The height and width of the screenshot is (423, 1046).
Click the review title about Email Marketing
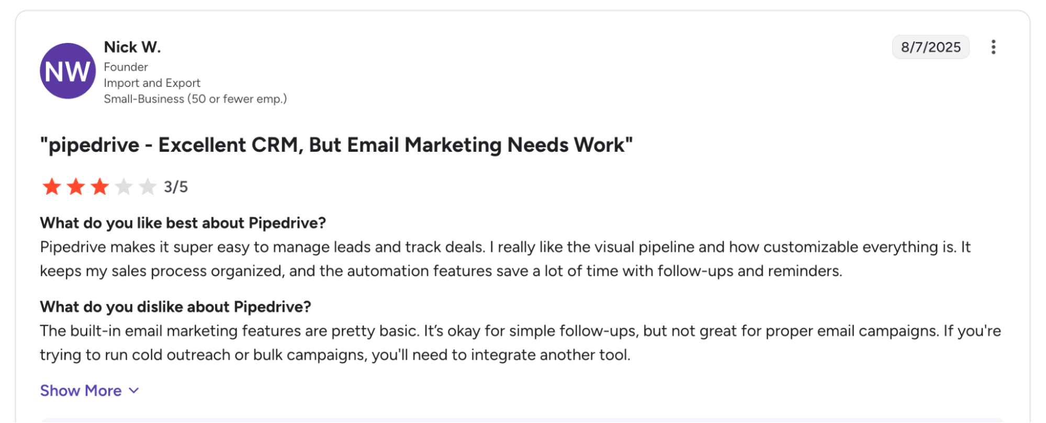click(336, 145)
